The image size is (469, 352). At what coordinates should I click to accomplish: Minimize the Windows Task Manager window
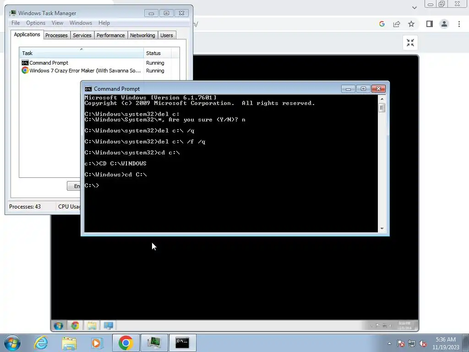tap(151, 13)
